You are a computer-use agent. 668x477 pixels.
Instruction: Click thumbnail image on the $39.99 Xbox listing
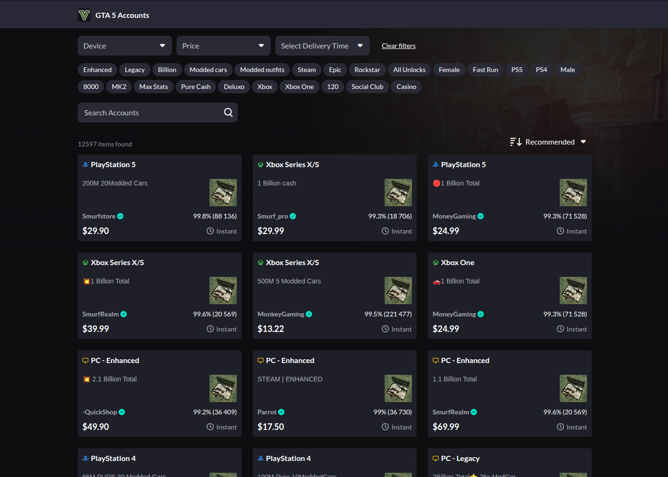pos(223,291)
